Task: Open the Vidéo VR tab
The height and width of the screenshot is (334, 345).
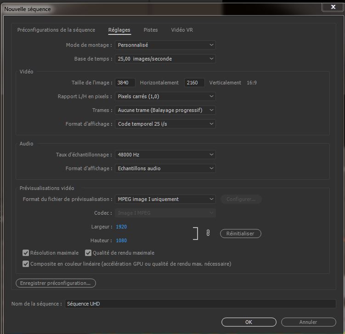Action: pyautogui.click(x=182, y=30)
